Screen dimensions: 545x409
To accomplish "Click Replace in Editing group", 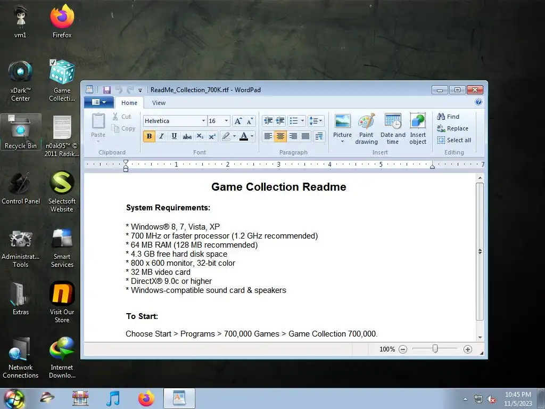I will [x=452, y=128].
